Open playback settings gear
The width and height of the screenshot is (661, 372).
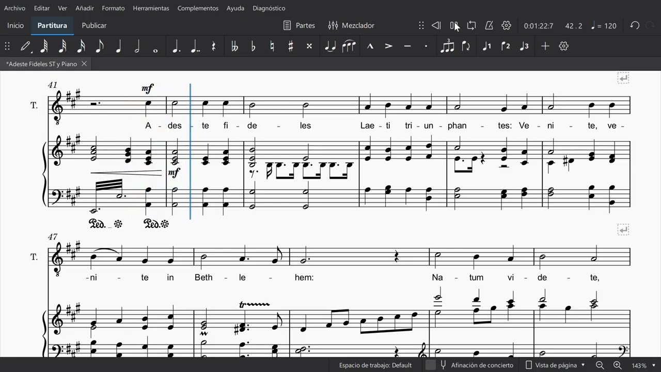[506, 25]
